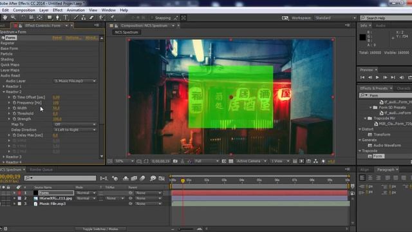The height and width of the screenshot is (232, 412).
Task: Toggle transparency grid in viewer
Action: click(x=230, y=161)
